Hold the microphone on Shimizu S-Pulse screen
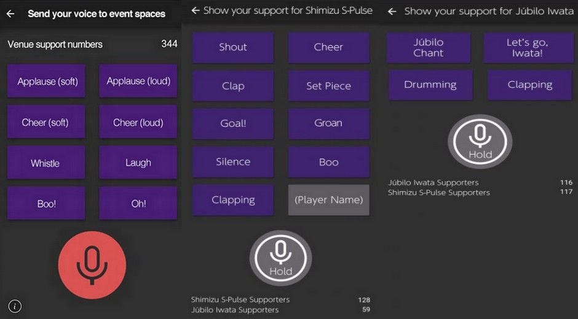 tap(280, 258)
